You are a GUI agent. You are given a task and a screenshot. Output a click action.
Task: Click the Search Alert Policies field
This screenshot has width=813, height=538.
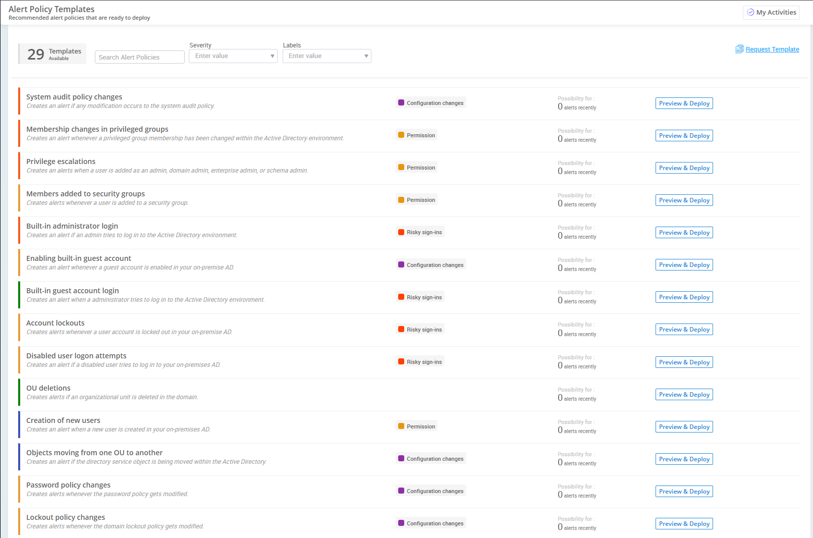click(139, 57)
